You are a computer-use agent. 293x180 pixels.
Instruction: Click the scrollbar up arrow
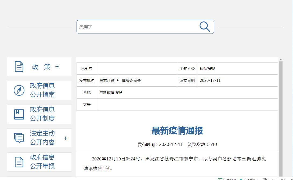click(281, 59)
